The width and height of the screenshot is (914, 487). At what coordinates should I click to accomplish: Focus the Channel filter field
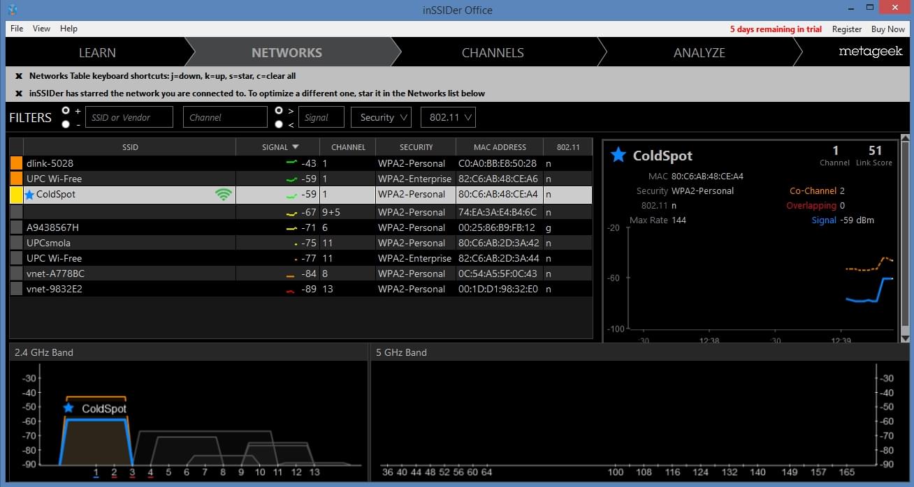point(225,117)
